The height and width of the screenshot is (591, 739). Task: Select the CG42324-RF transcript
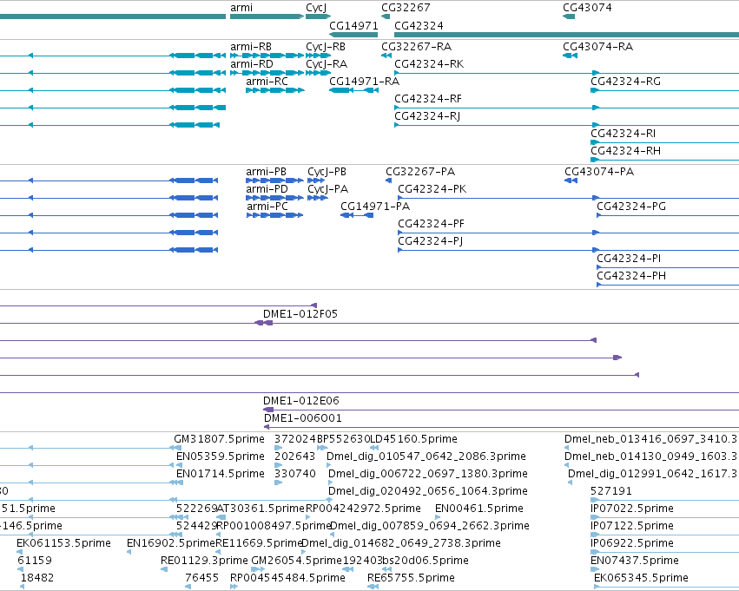(566, 108)
